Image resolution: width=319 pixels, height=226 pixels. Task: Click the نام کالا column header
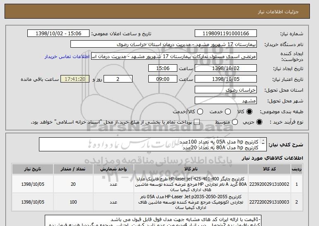point(191,169)
